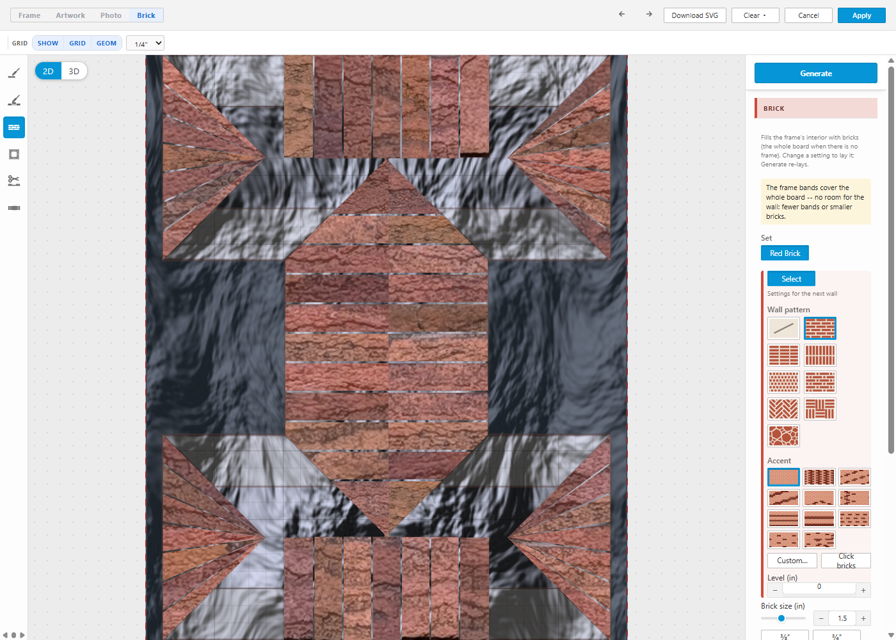Select the plain first accent style

click(x=783, y=477)
